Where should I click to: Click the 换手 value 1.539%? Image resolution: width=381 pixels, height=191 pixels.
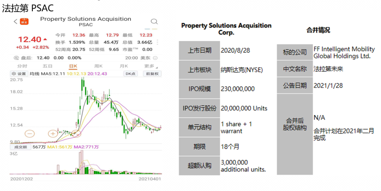[77, 42]
